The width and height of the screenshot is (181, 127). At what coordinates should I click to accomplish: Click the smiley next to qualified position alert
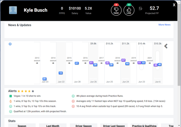[x=11, y=111]
